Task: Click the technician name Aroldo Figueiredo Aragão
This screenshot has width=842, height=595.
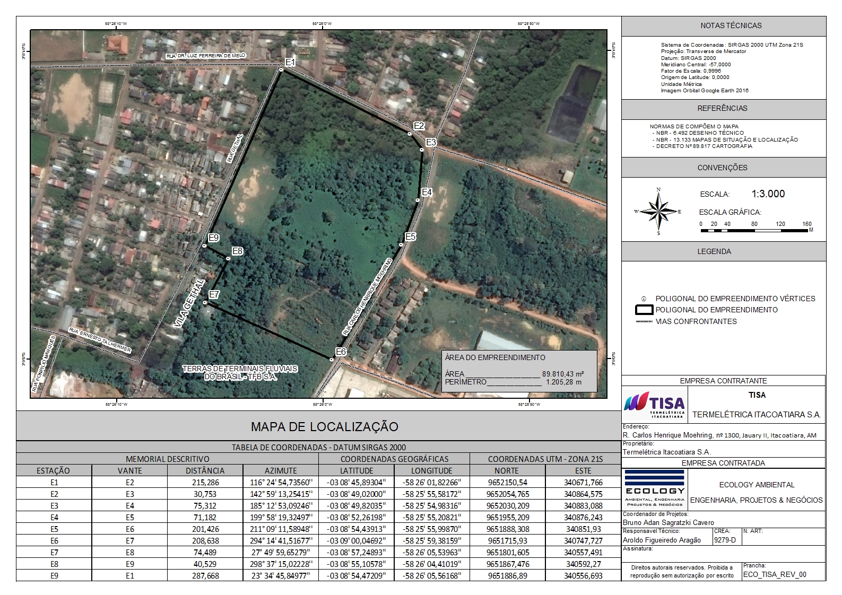Action: [x=662, y=540]
